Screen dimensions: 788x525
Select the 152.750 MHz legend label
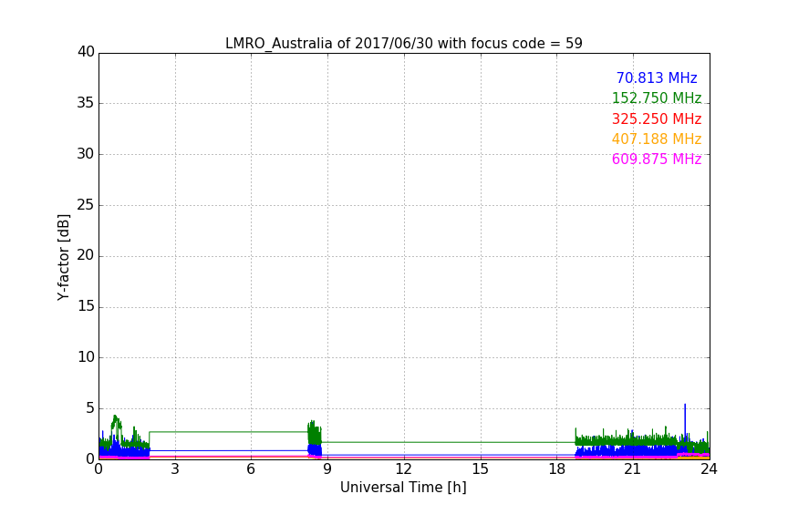657,98
